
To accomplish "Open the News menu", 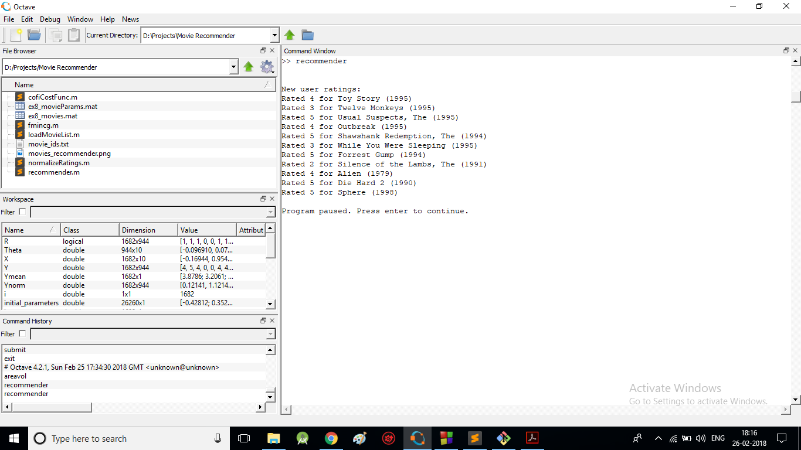I will (x=131, y=19).
